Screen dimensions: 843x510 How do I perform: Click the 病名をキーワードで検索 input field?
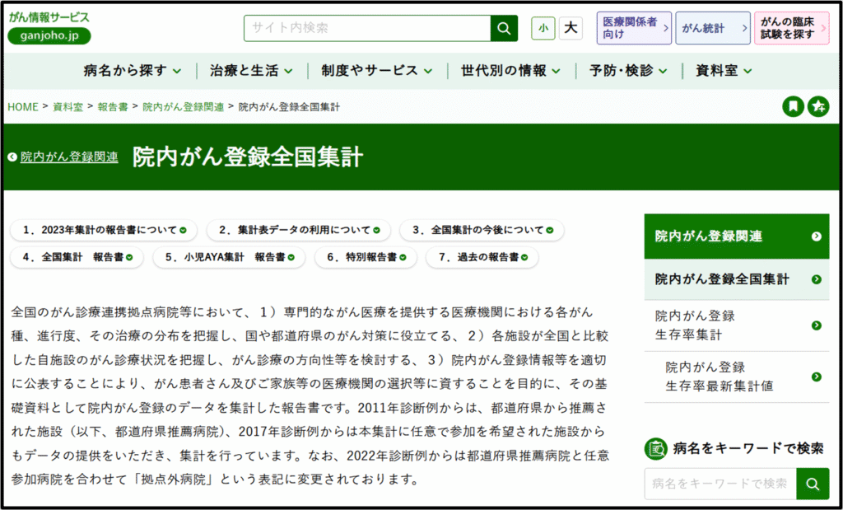(x=720, y=484)
